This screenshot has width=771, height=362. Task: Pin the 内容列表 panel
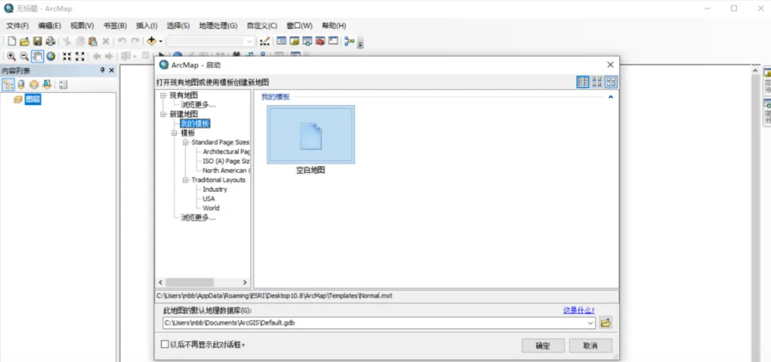point(103,71)
